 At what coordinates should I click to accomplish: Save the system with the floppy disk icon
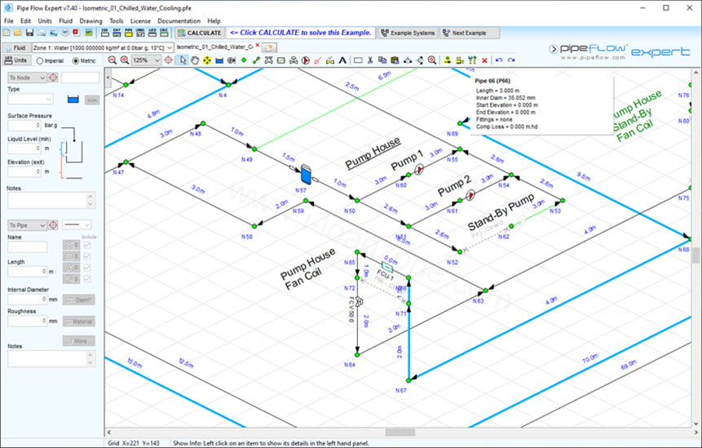29,33
